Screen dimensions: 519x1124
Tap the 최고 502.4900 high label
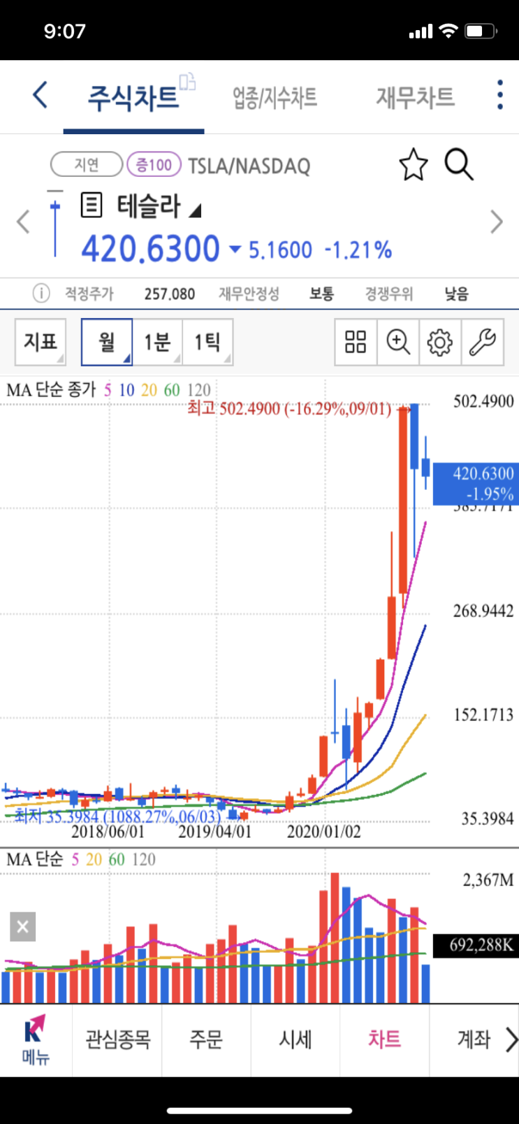pos(289,408)
